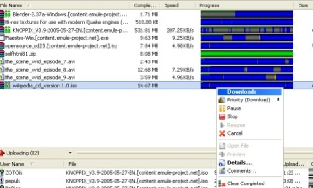Select the Maestro-Win exe download
The image size is (313, 188).
(x=57, y=38)
